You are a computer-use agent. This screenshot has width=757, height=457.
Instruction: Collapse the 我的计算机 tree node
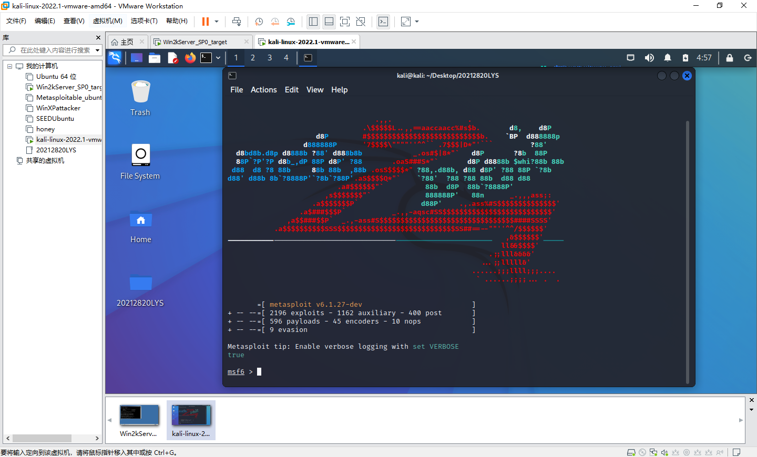point(9,66)
